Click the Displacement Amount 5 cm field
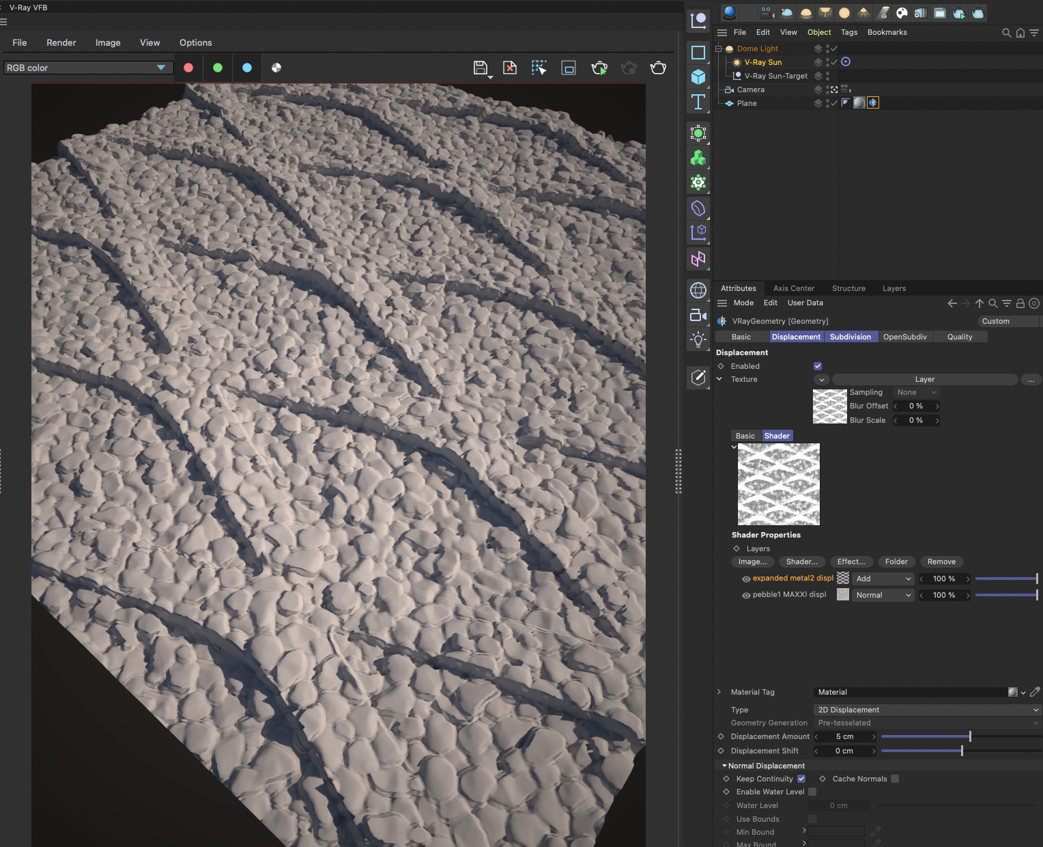The width and height of the screenshot is (1043, 847). click(x=845, y=736)
